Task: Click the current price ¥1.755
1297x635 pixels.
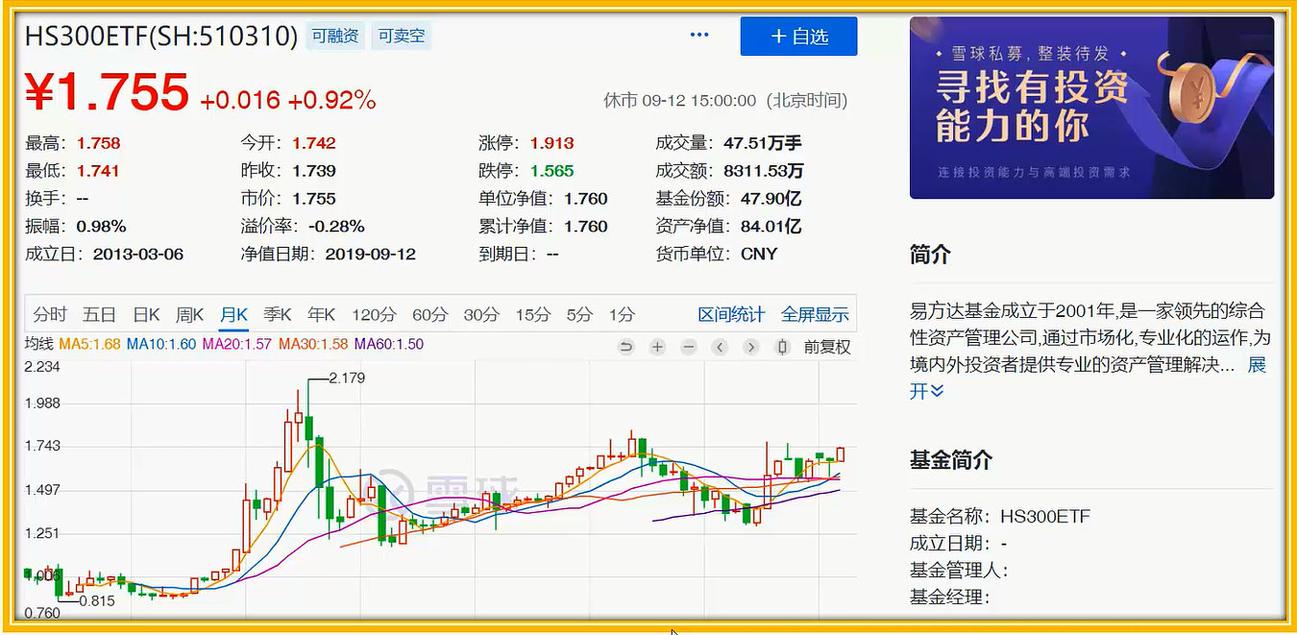Action: [x=107, y=93]
